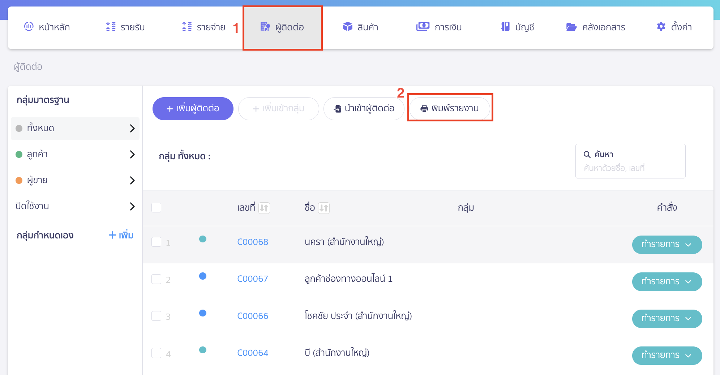Switch to the ผู้ติดต่อ tab

282,27
